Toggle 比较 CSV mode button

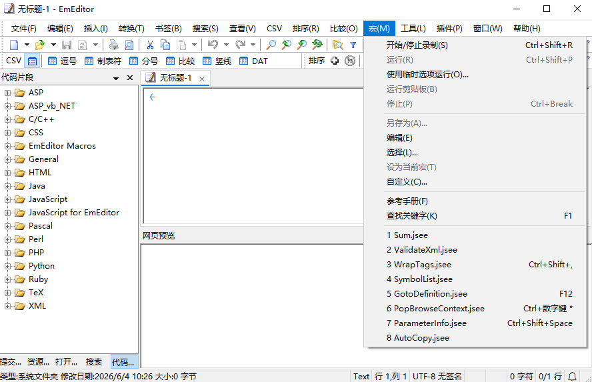[181, 61]
